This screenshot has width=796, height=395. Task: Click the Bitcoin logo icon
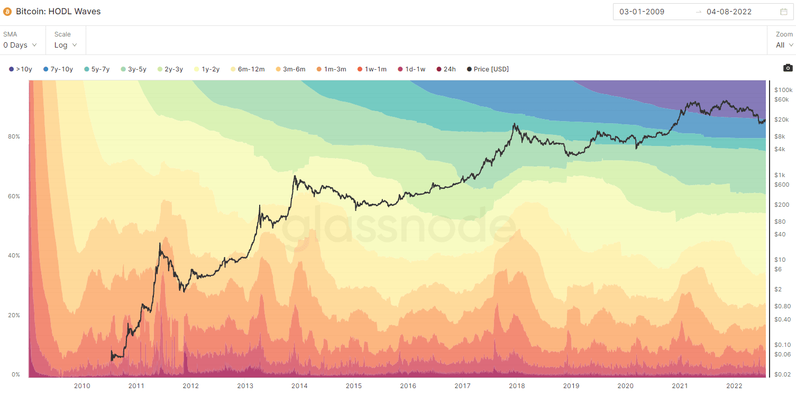7,11
